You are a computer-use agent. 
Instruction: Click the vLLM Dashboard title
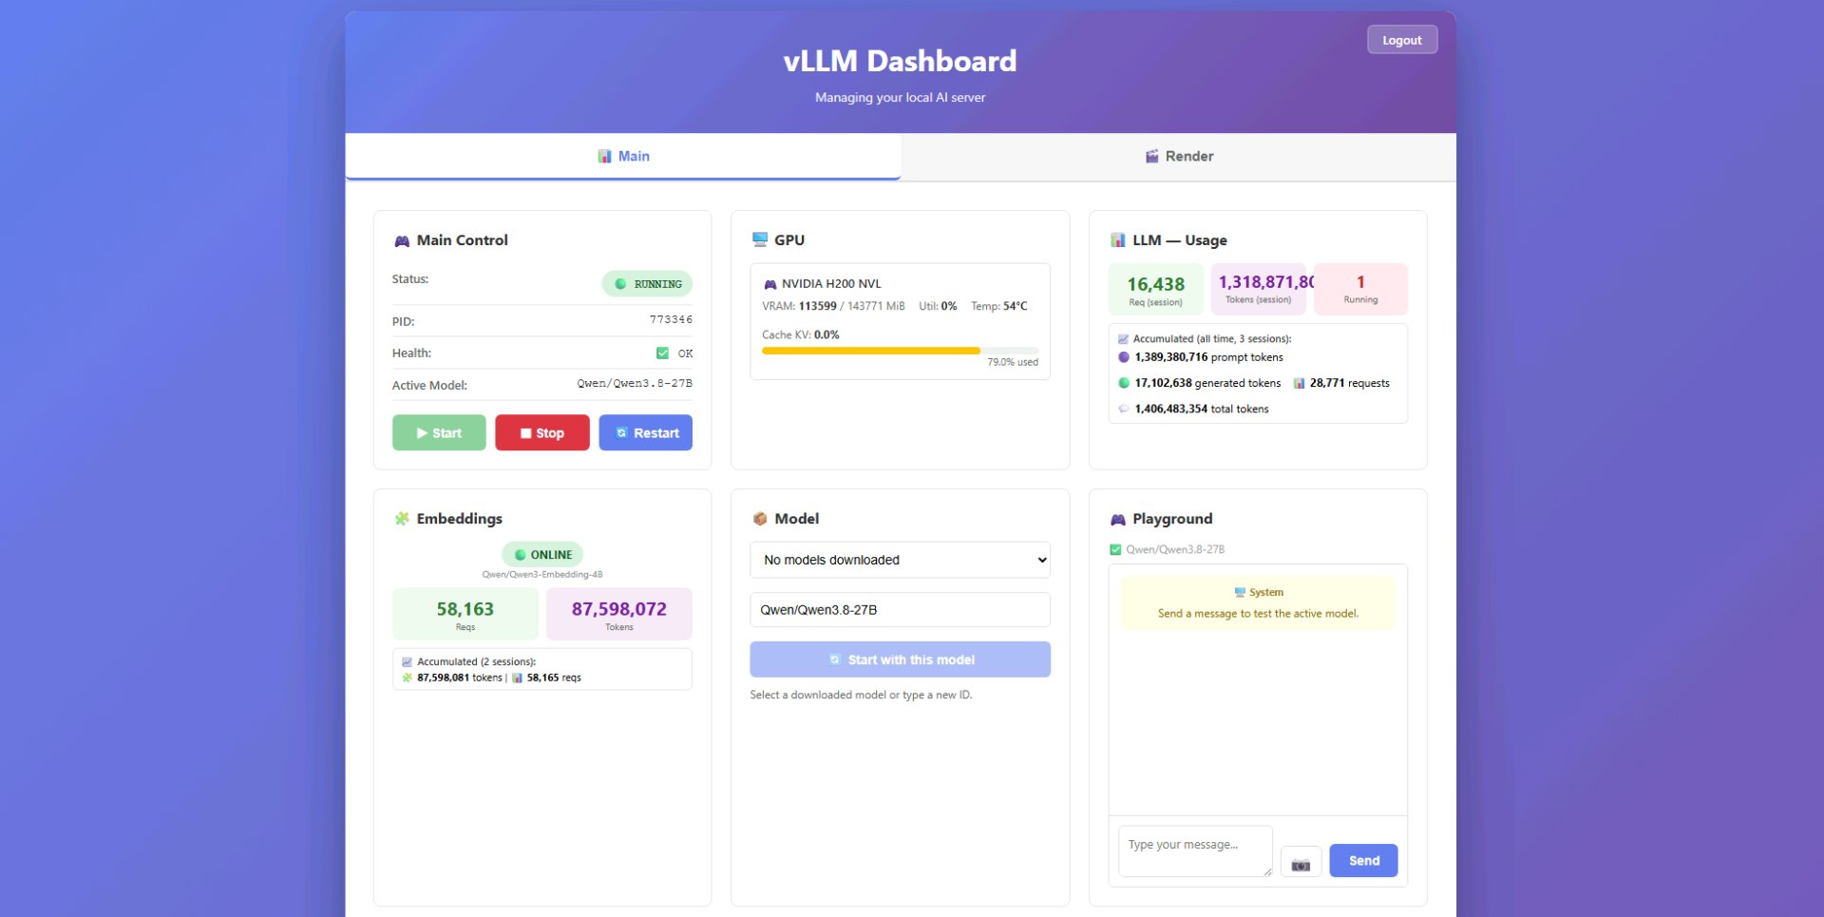(x=900, y=61)
